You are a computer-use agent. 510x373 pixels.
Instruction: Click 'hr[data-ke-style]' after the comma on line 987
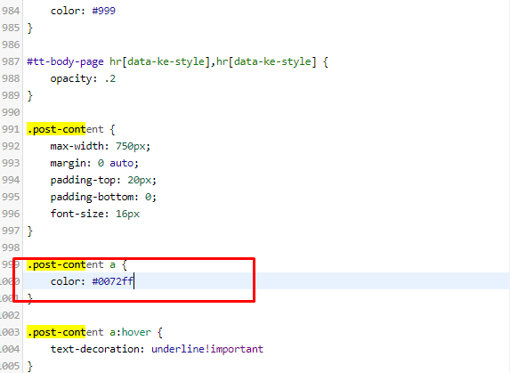(266, 61)
